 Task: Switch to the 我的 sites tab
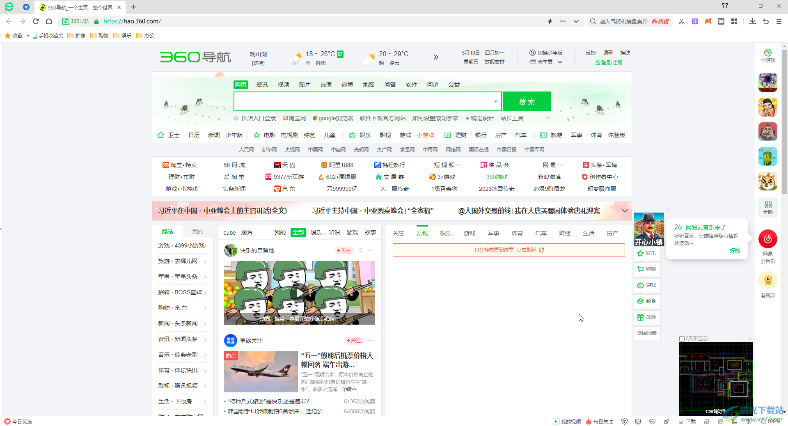coord(198,231)
